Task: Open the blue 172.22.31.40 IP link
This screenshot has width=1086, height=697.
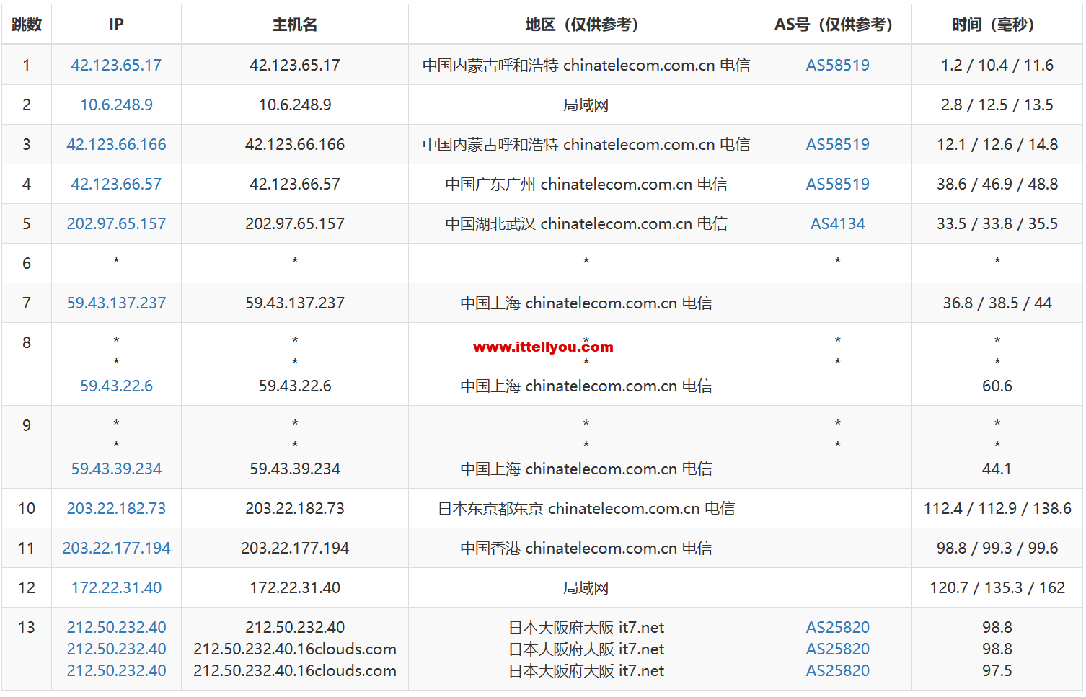Action: click(116, 587)
